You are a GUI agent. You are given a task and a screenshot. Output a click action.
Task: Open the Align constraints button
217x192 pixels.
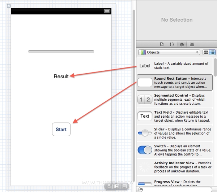click(109, 187)
